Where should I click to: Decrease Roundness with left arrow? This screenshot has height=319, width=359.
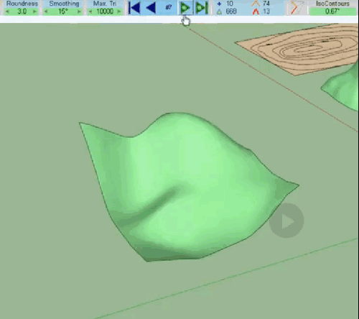7,11
